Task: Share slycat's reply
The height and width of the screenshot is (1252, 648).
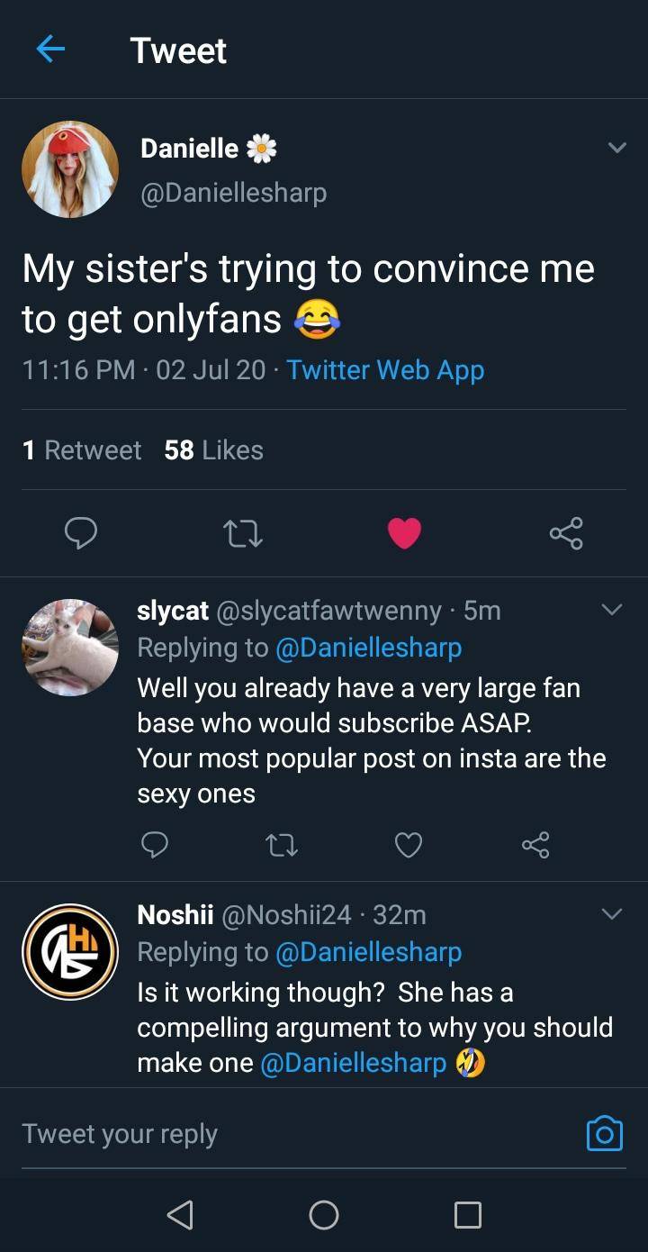Action: coord(535,844)
